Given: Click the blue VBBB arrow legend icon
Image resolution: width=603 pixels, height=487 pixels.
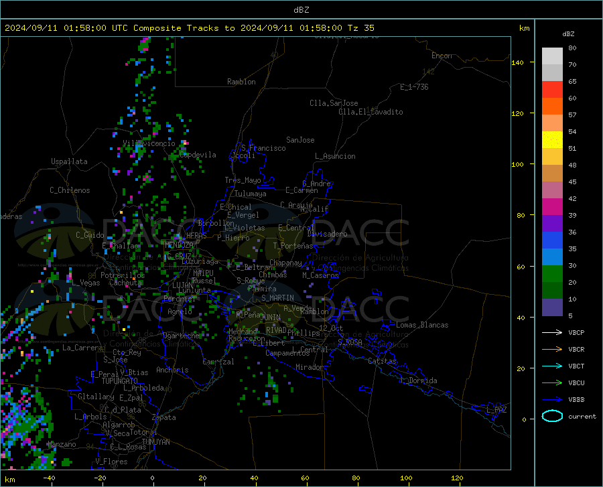Looking at the screenshot, I should [552, 400].
